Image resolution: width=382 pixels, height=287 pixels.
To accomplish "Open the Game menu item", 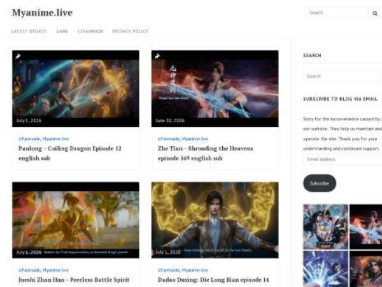I will point(62,31).
